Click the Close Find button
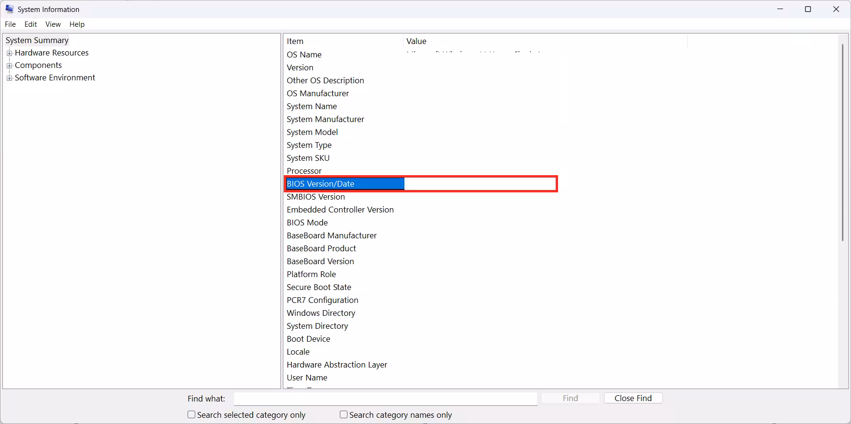The height and width of the screenshot is (424, 851). click(633, 398)
